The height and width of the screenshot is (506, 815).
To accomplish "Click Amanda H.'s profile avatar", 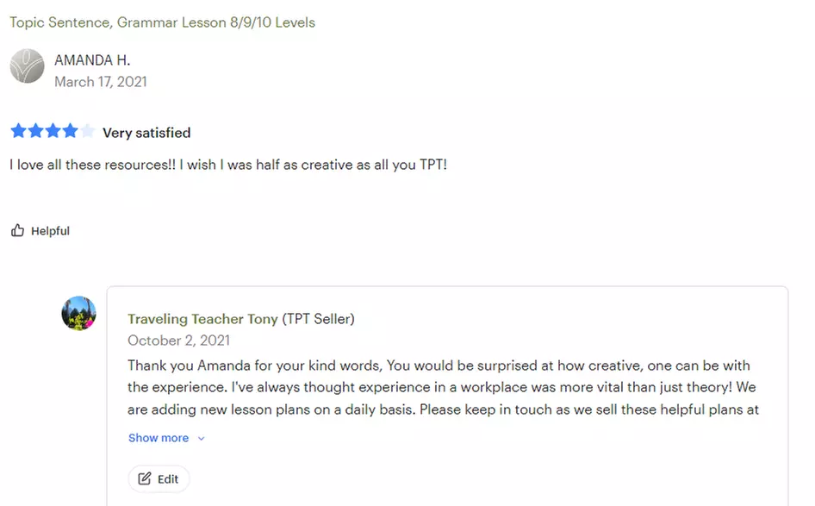I will [27, 66].
